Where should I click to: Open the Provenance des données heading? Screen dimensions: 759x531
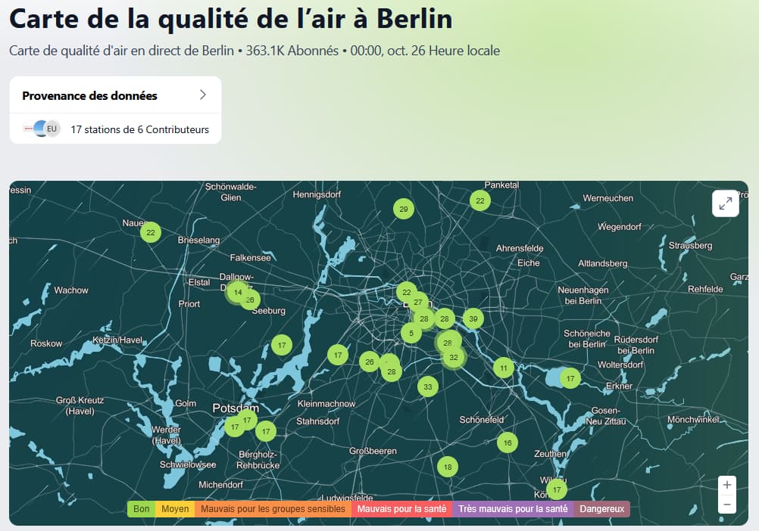point(89,95)
